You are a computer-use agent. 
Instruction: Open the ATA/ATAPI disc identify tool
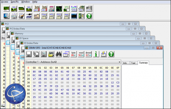[14, 16]
